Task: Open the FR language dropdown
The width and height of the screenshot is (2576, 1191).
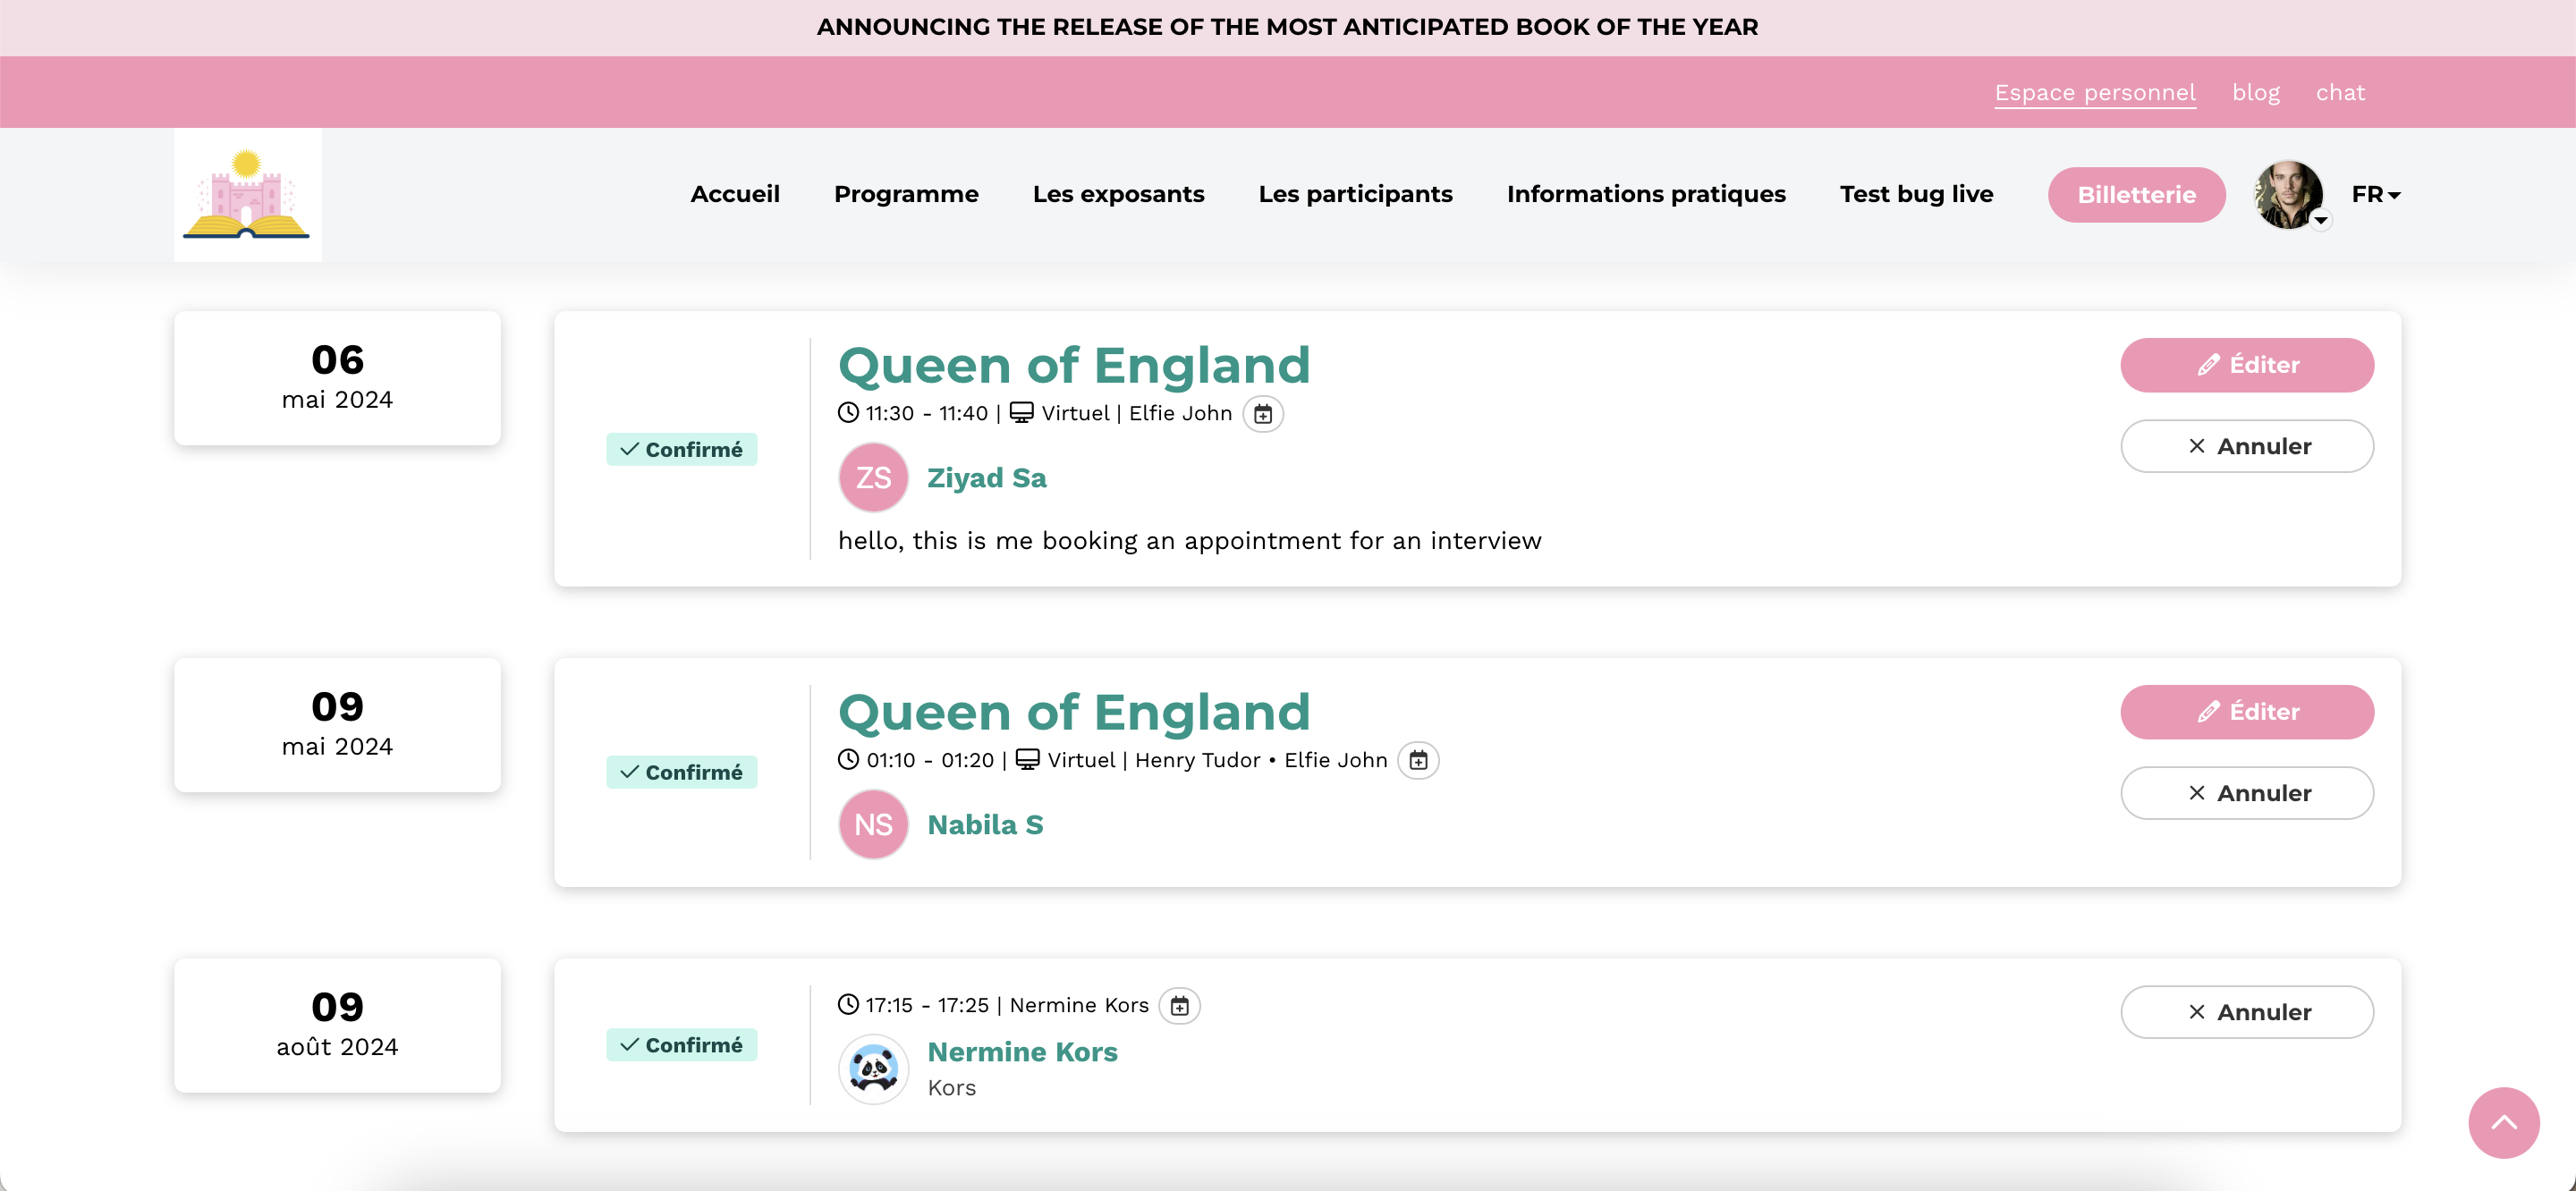Action: (x=2376, y=194)
